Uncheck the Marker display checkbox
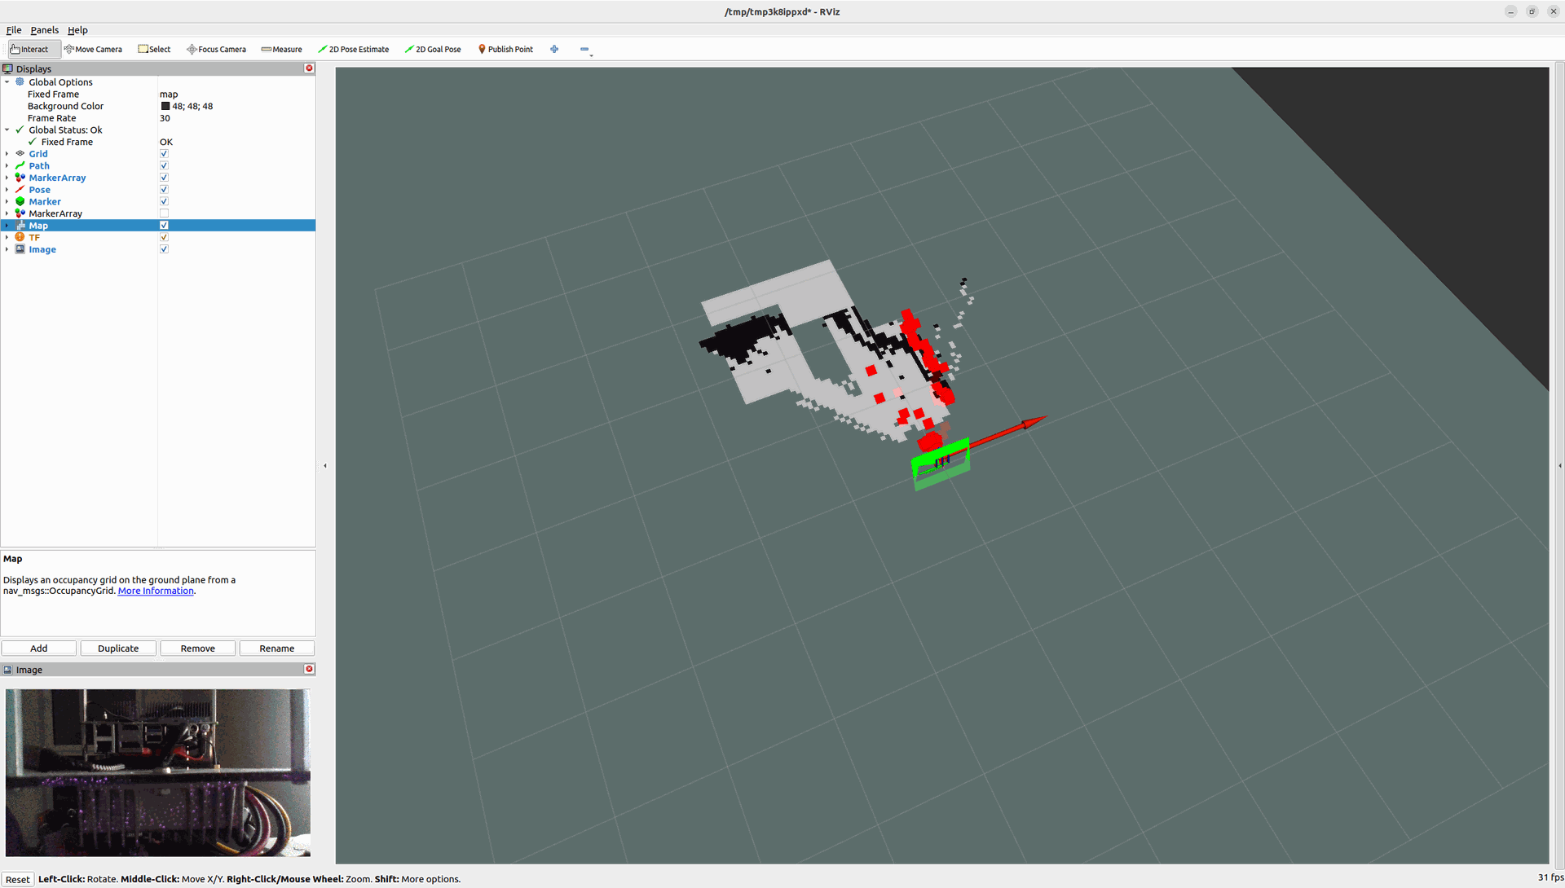 pos(164,201)
